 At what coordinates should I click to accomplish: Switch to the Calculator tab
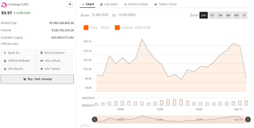(109, 4)
